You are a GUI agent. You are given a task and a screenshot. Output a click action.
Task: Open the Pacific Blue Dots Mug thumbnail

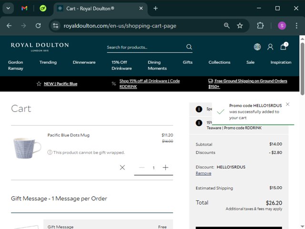coord(27,148)
